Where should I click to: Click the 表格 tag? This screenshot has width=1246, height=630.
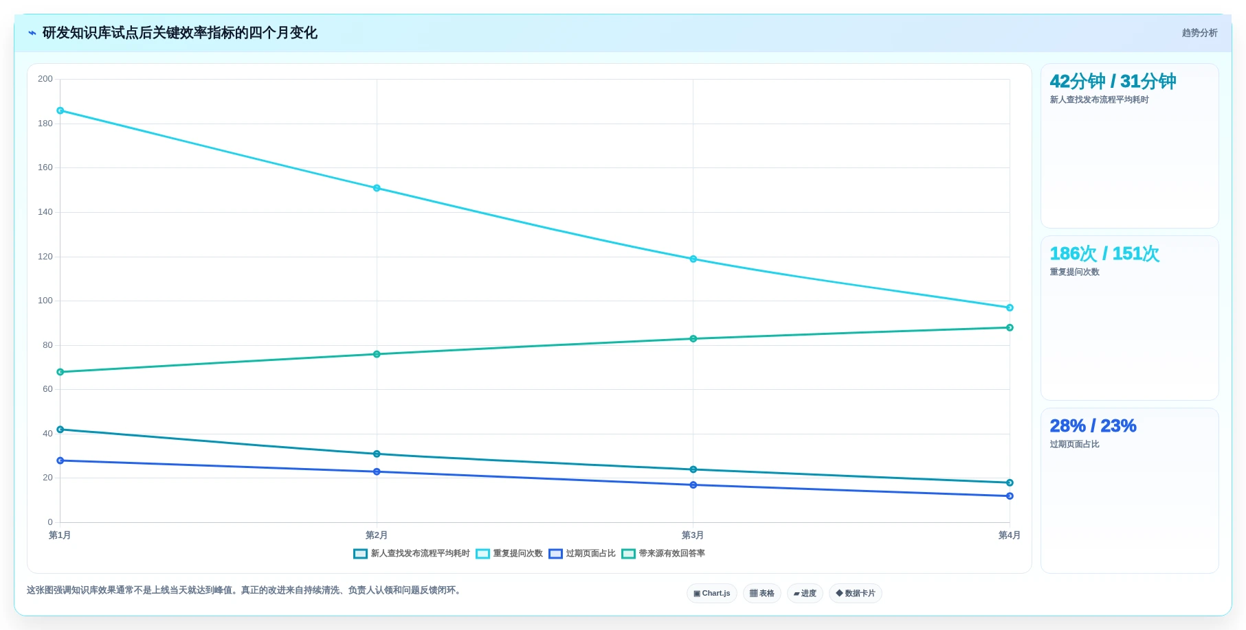click(x=762, y=593)
